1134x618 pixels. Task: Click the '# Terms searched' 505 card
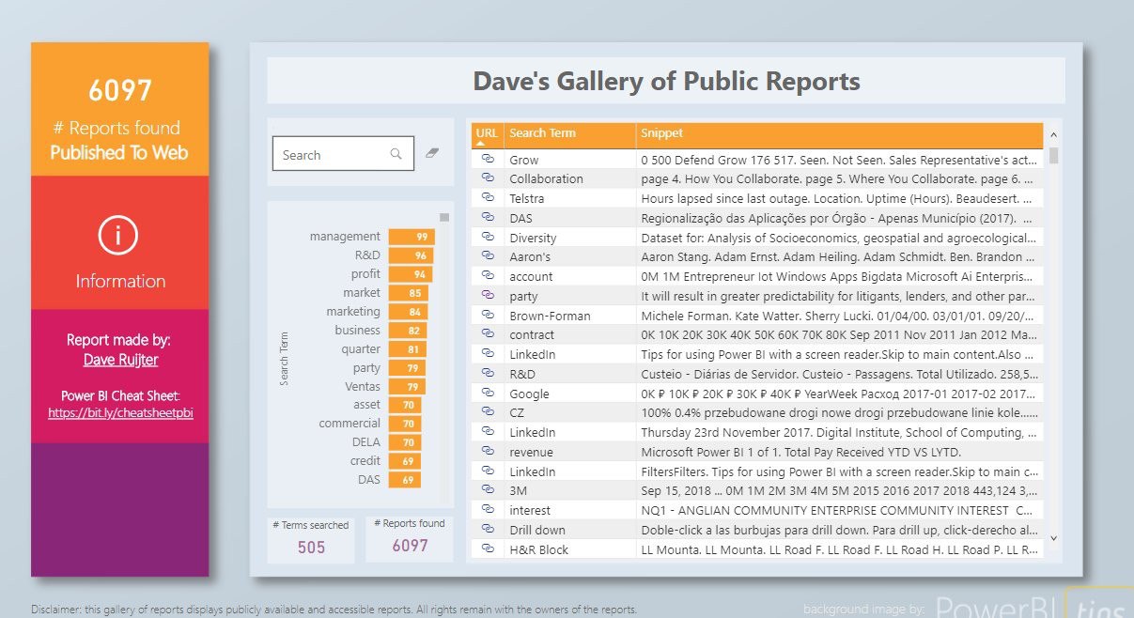click(x=311, y=539)
